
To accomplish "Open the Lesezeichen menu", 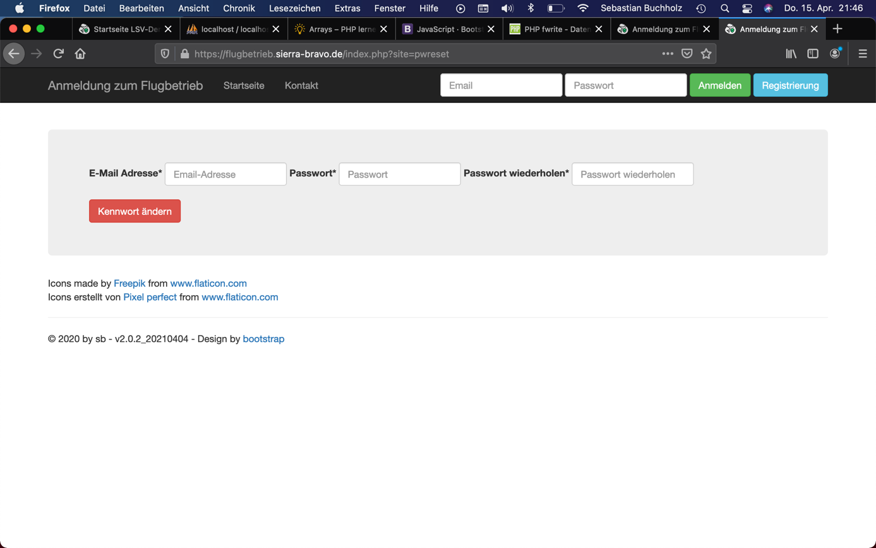I will [294, 8].
